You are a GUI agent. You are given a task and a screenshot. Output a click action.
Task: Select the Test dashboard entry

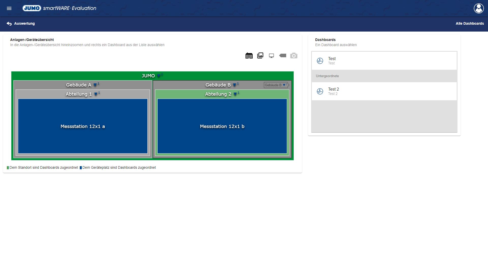384,61
